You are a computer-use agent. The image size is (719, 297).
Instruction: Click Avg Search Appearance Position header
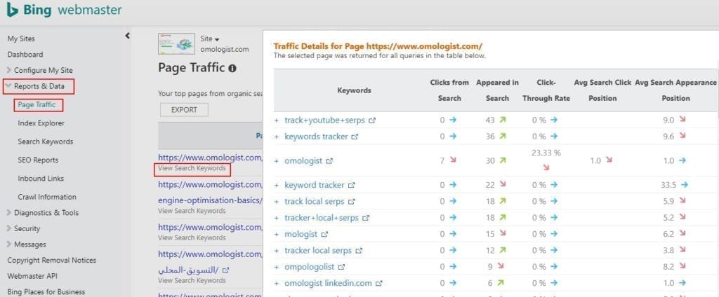click(x=675, y=90)
